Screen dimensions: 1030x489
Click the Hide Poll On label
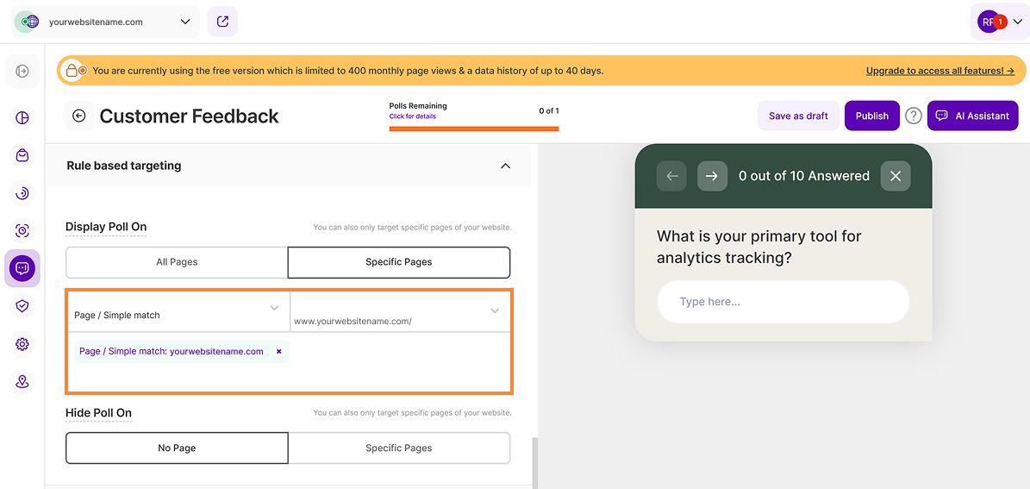(x=98, y=413)
